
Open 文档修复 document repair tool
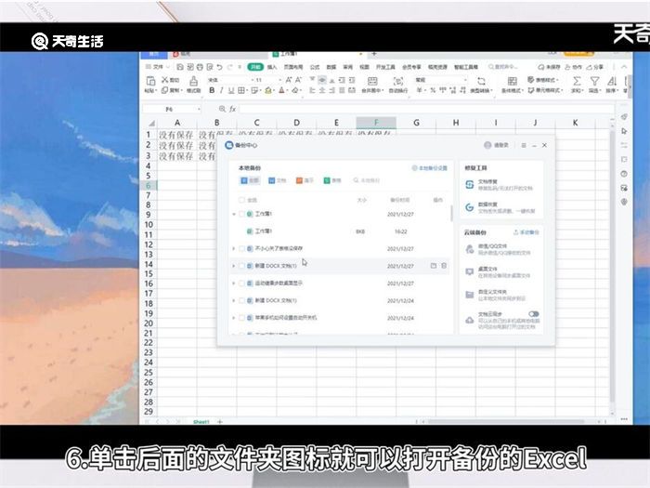pos(500,185)
